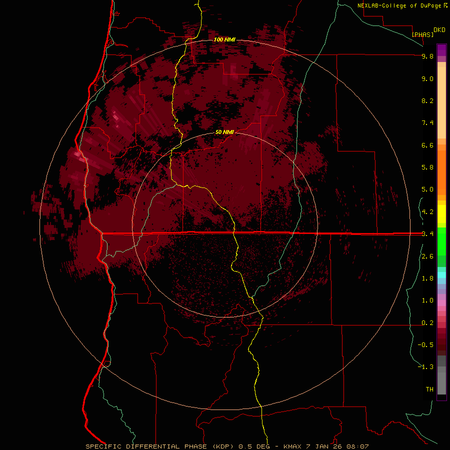Viewport: 450px width, 450px height.
Task: Pick the bright green segment of the color bar
Action: pyautogui.click(x=441, y=241)
